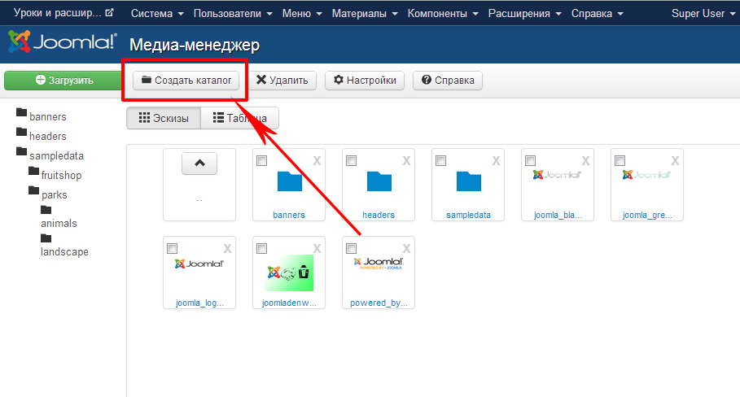Screen dimensions: 740x397
Task: Switch to the Таблица view tab
Action: (x=240, y=119)
